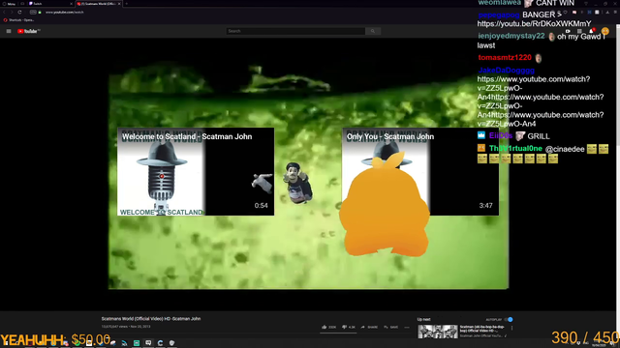Click the YouTube search magnifier button
The image size is (620, 348).
pyautogui.click(x=373, y=31)
